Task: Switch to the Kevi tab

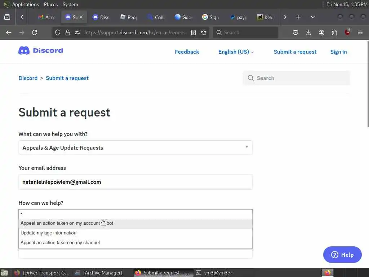Action: 265,17
